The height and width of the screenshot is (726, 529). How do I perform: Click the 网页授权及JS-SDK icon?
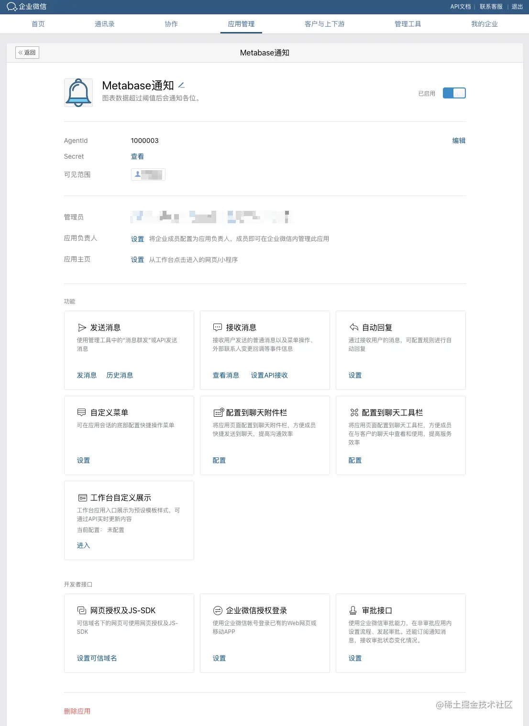(82, 610)
